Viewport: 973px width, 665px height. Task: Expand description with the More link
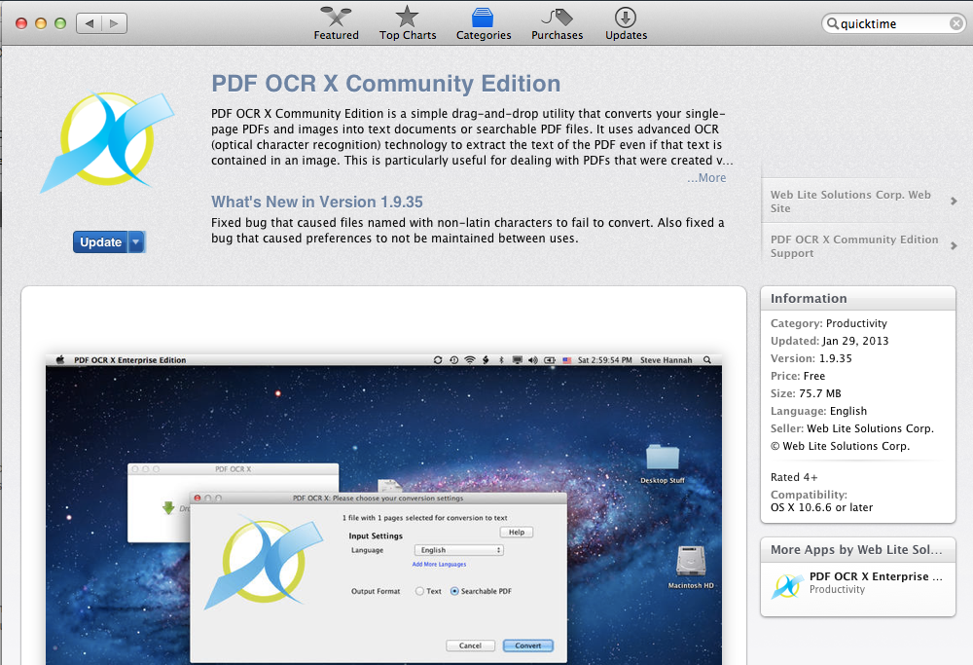(706, 177)
